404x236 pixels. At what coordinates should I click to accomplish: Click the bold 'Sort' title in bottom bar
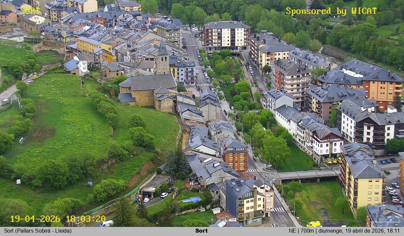[x=201, y=231]
